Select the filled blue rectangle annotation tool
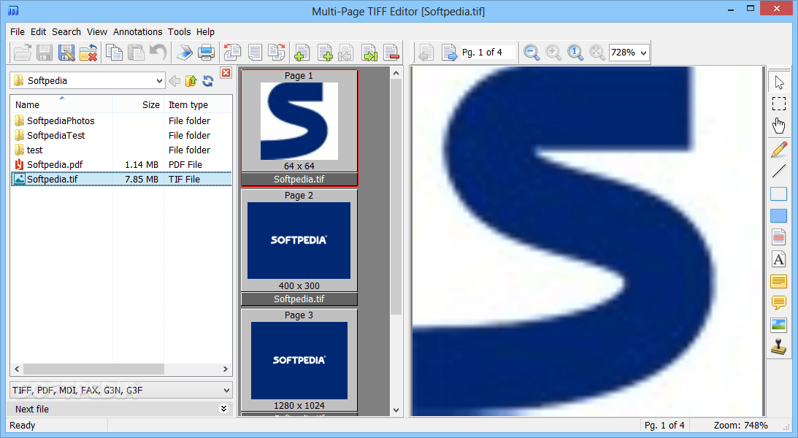 pyautogui.click(x=779, y=215)
